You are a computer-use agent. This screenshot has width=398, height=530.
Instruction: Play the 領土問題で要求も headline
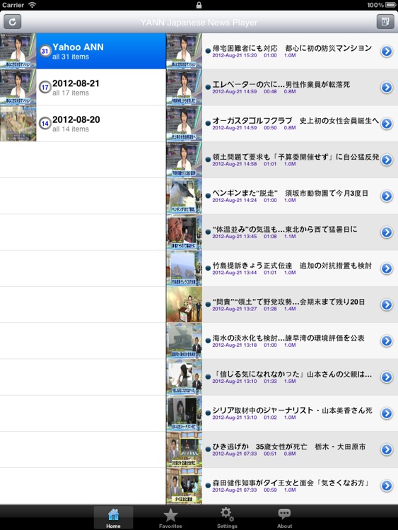point(295,156)
